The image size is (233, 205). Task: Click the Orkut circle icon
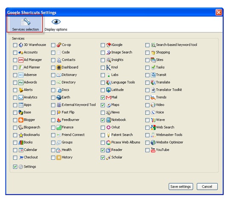tap(109, 128)
